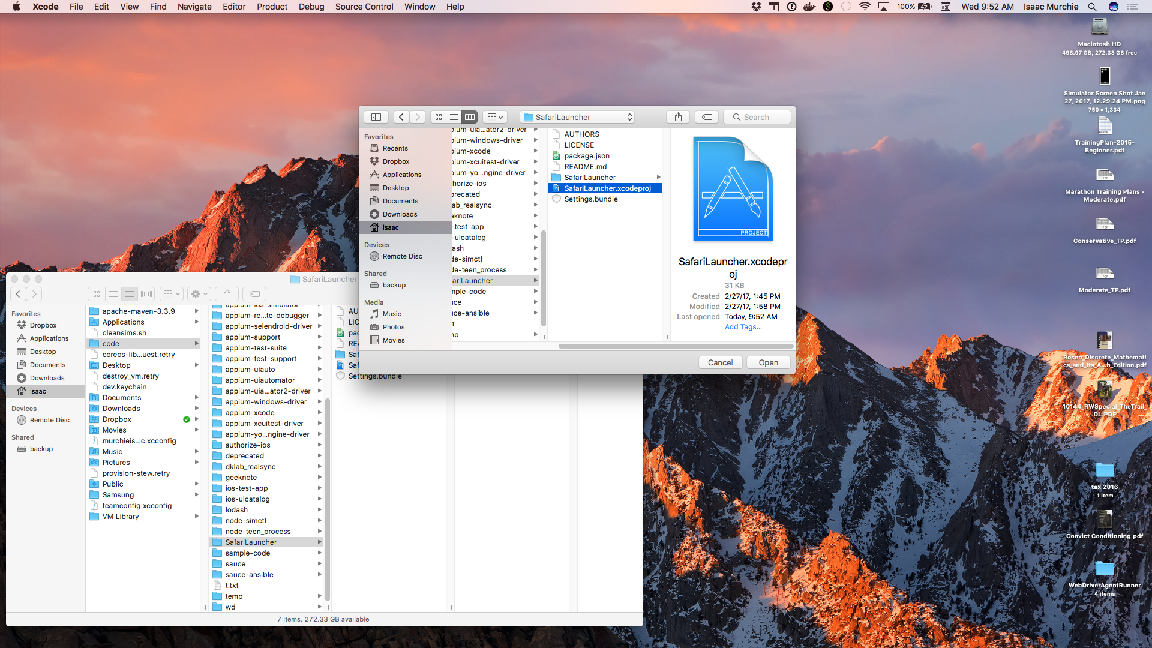Open the Product menu
Screen dimensions: 1152x648
pos(272,7)
